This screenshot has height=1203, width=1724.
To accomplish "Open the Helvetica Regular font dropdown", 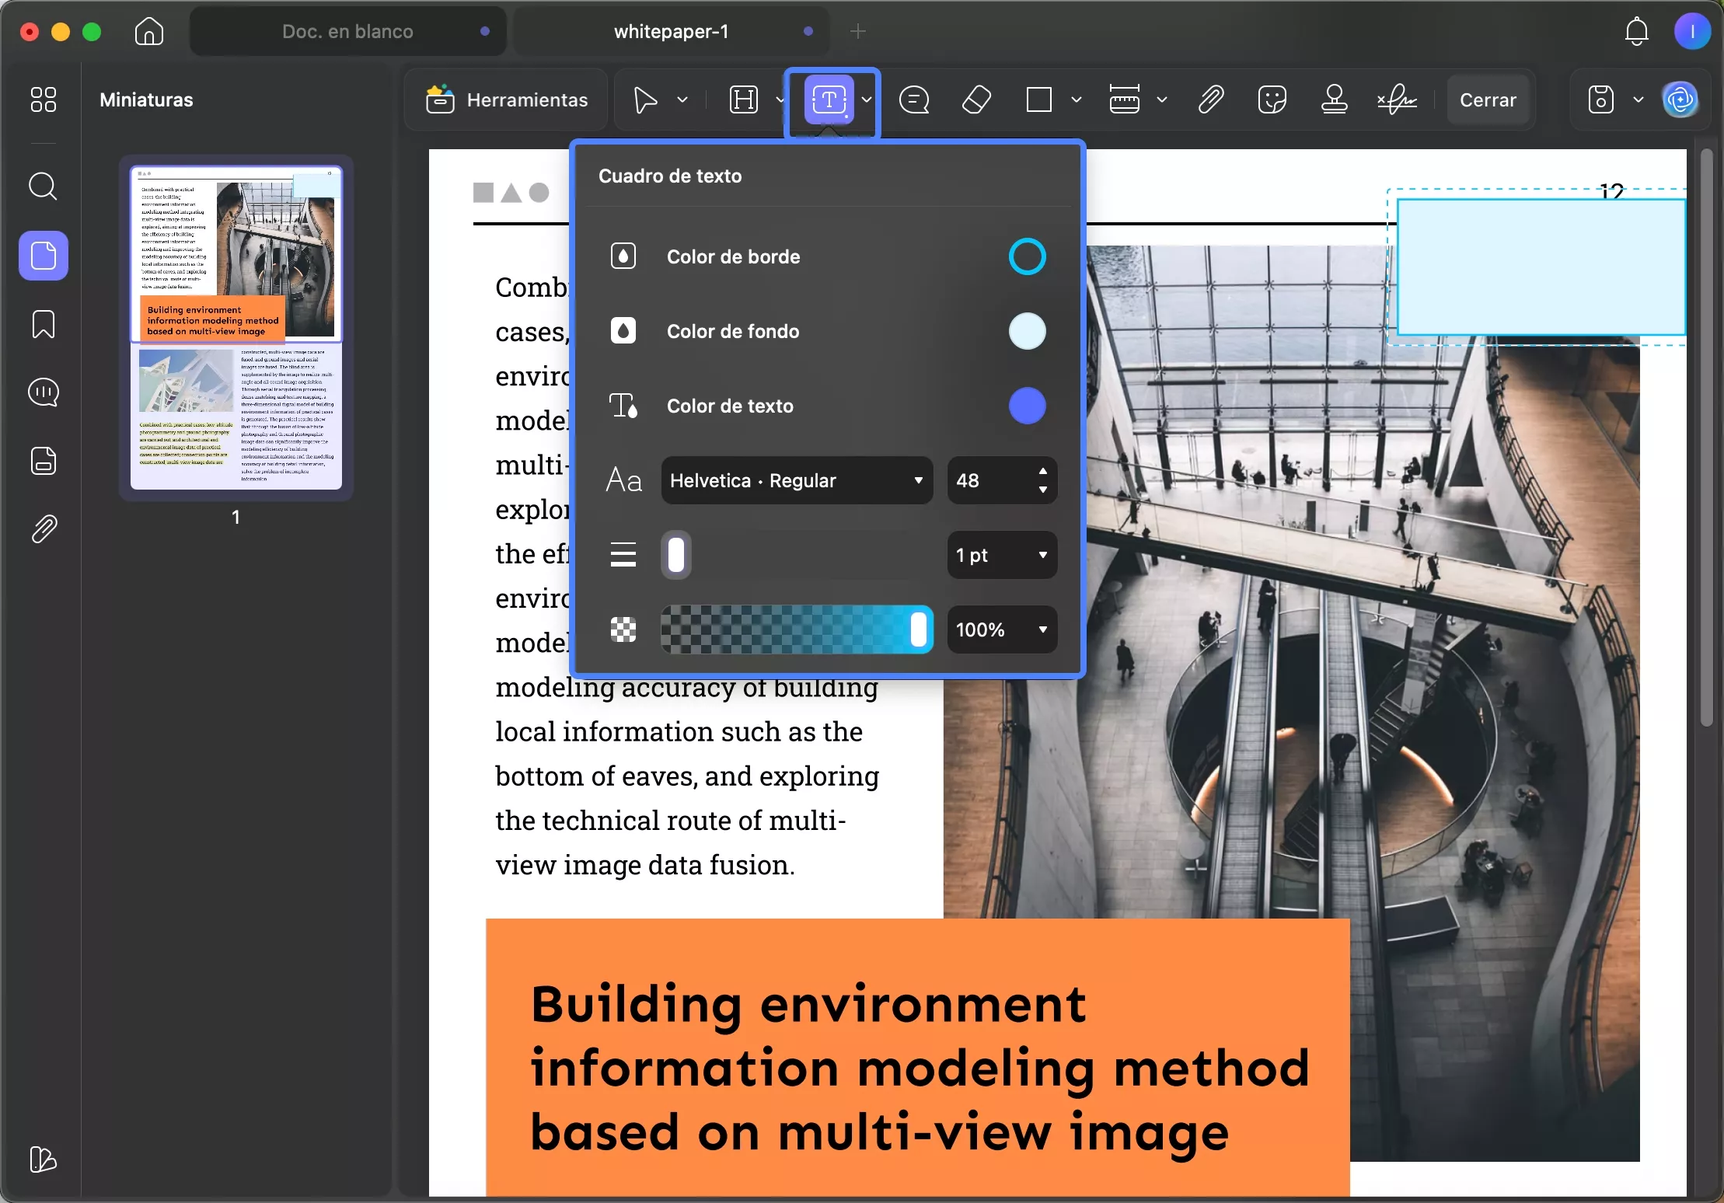I will [797, 480].
